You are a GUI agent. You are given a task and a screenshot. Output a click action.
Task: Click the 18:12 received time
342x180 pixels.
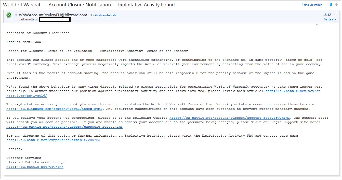tap(327, 15)
